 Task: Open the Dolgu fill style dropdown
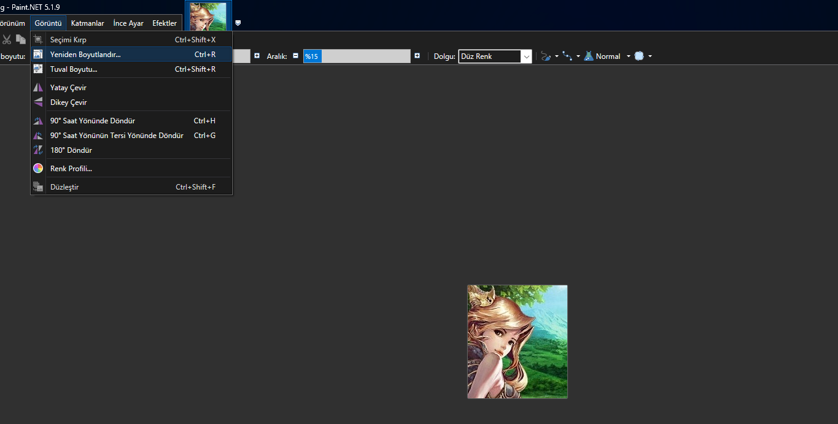(x=527, y=56)
